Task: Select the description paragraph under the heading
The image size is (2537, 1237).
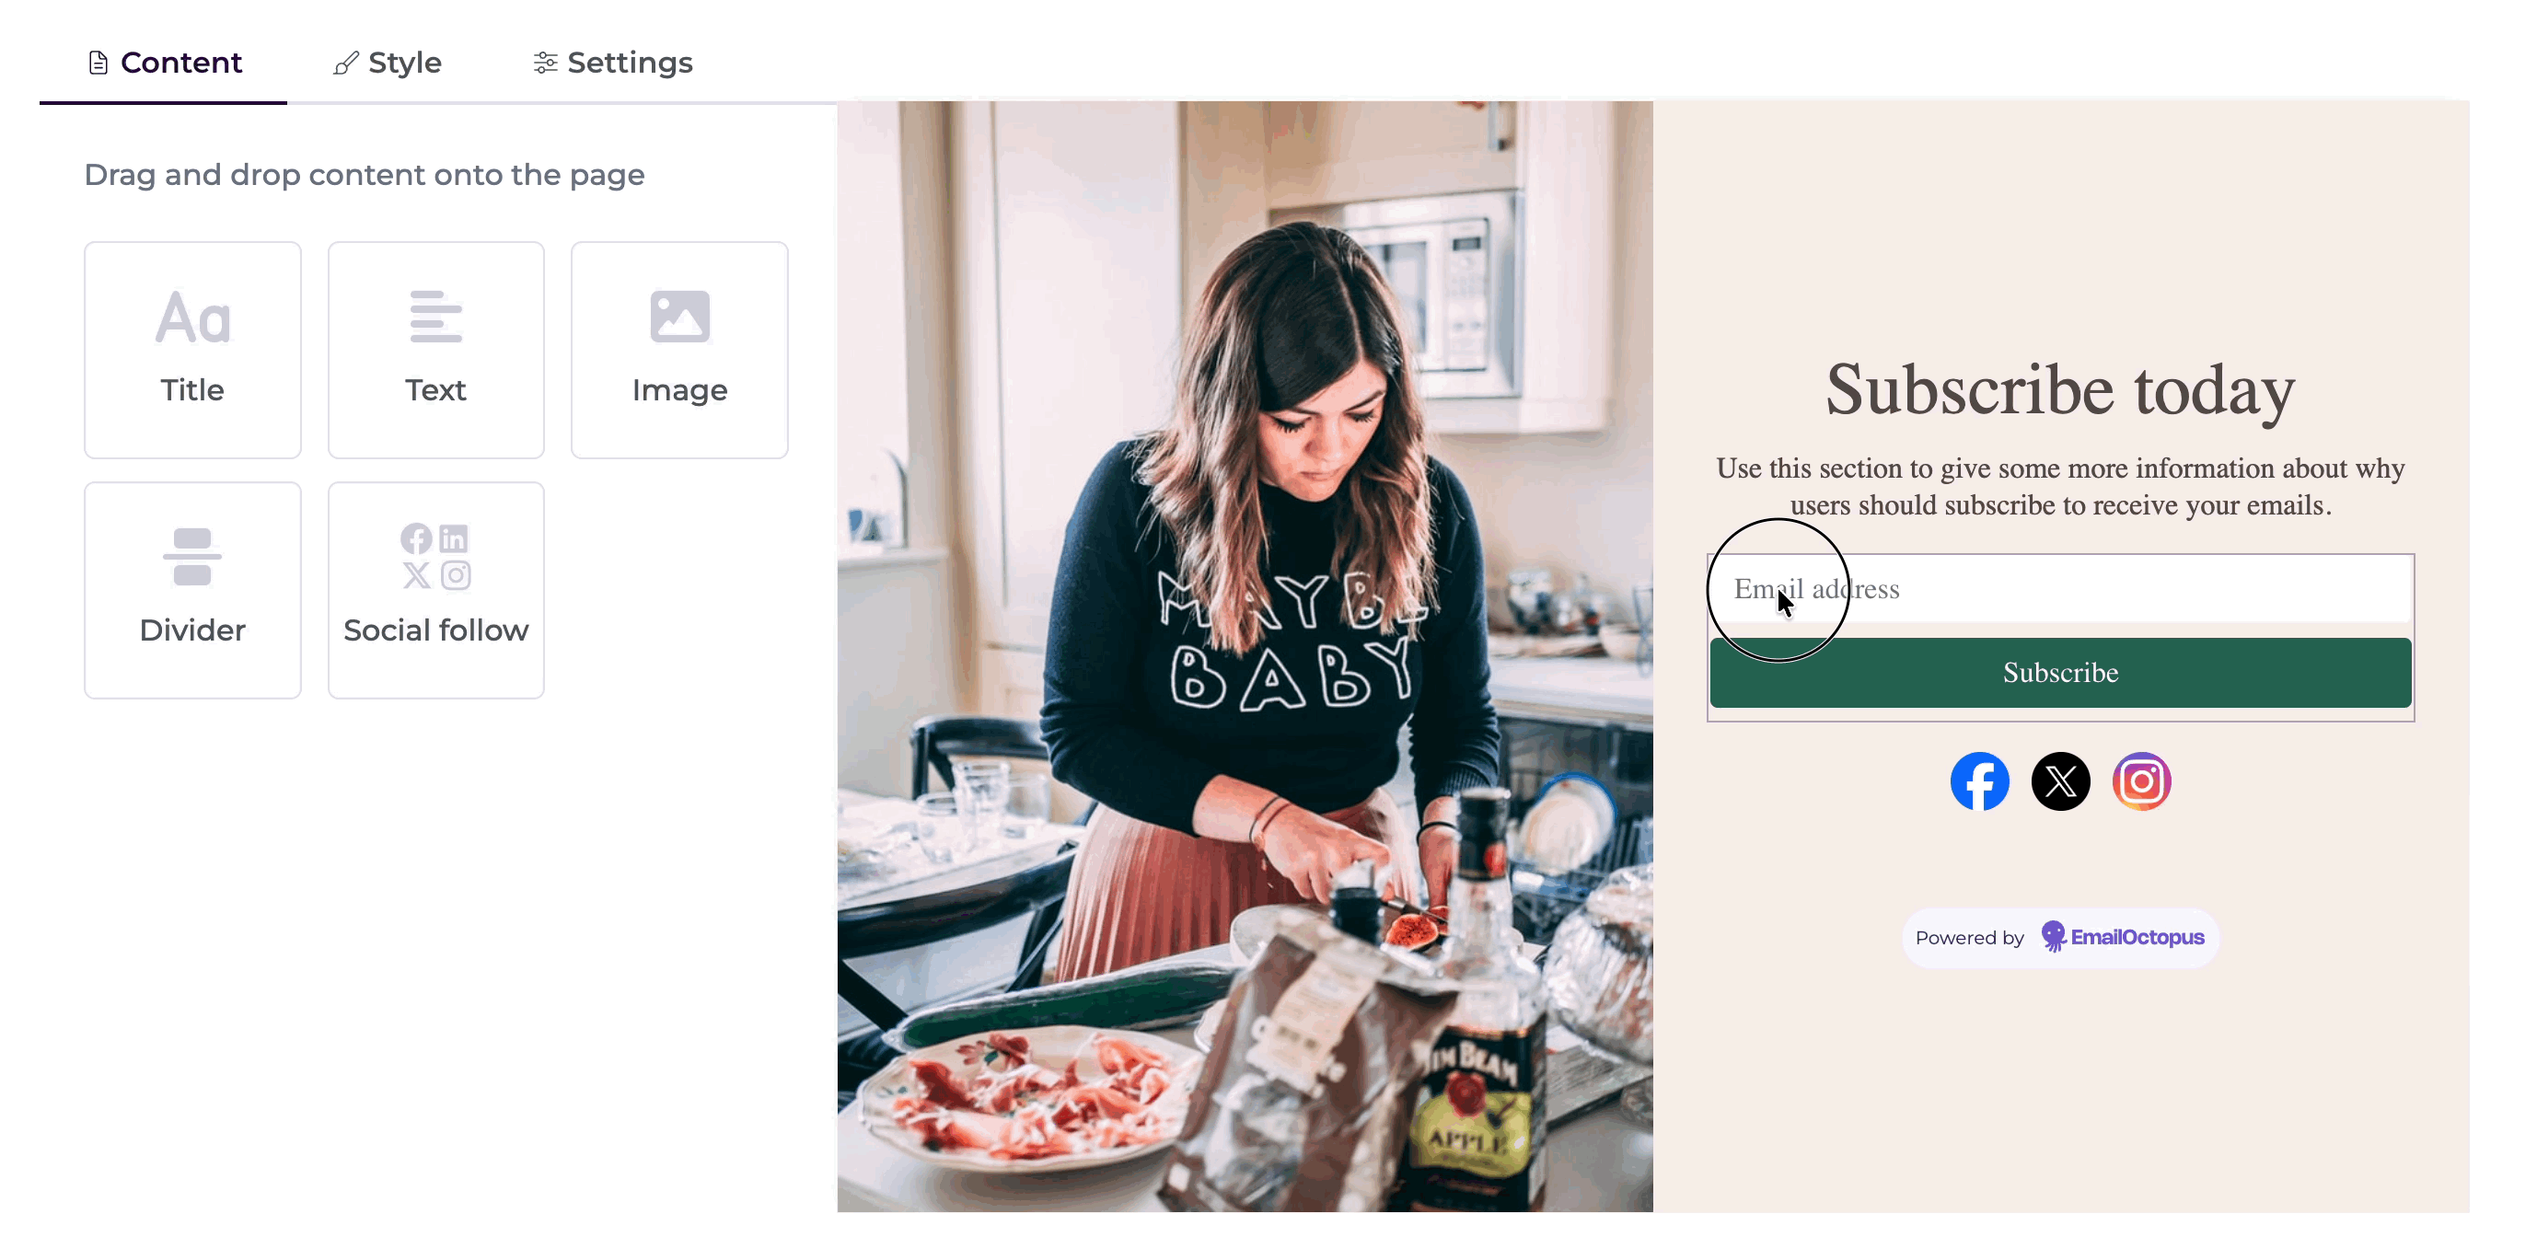Action: pos(2060,487)
